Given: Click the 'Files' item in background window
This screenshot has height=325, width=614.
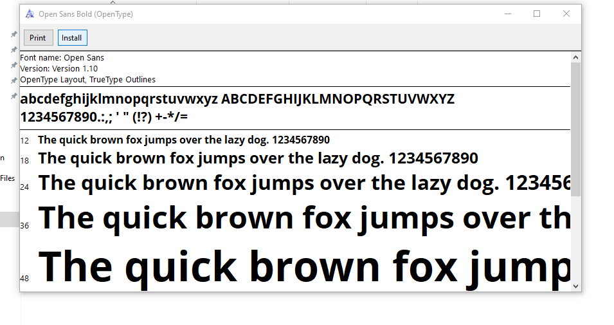Looking at the screenshot, I should click(8, 178).
